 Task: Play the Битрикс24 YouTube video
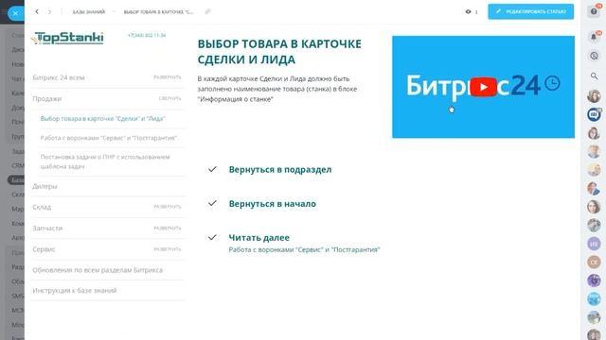pos(483,87)
